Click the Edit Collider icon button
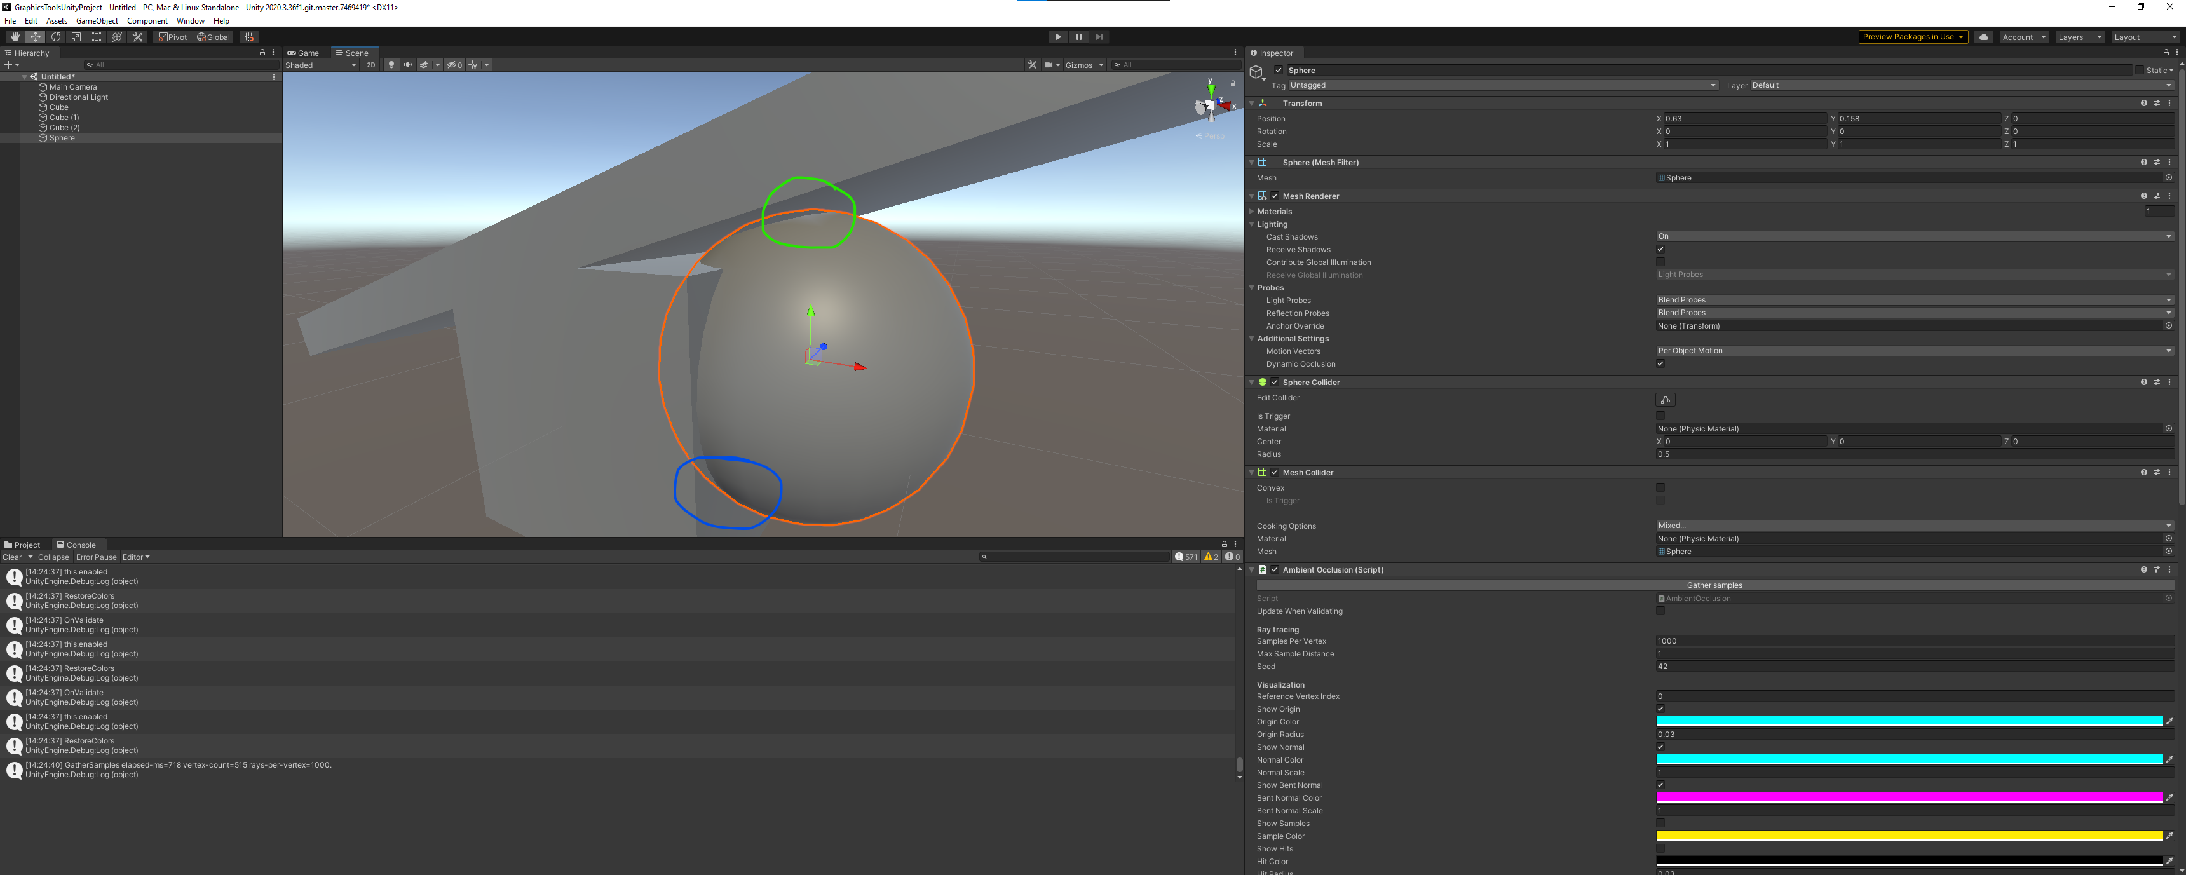 (1665, 400)
